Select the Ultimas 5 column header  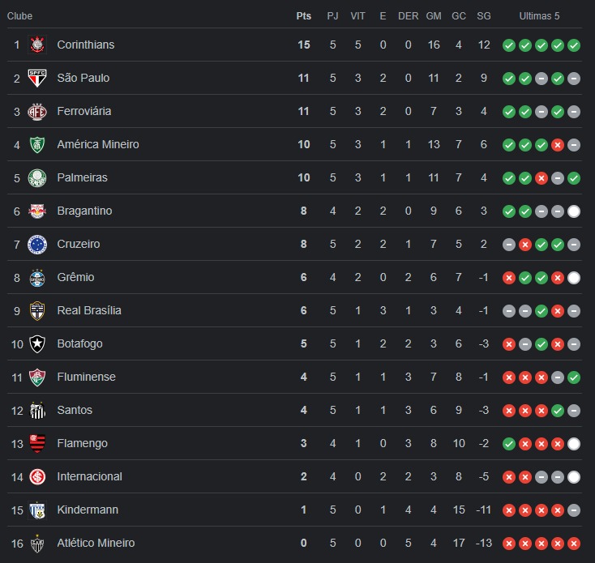pos(539,16)
